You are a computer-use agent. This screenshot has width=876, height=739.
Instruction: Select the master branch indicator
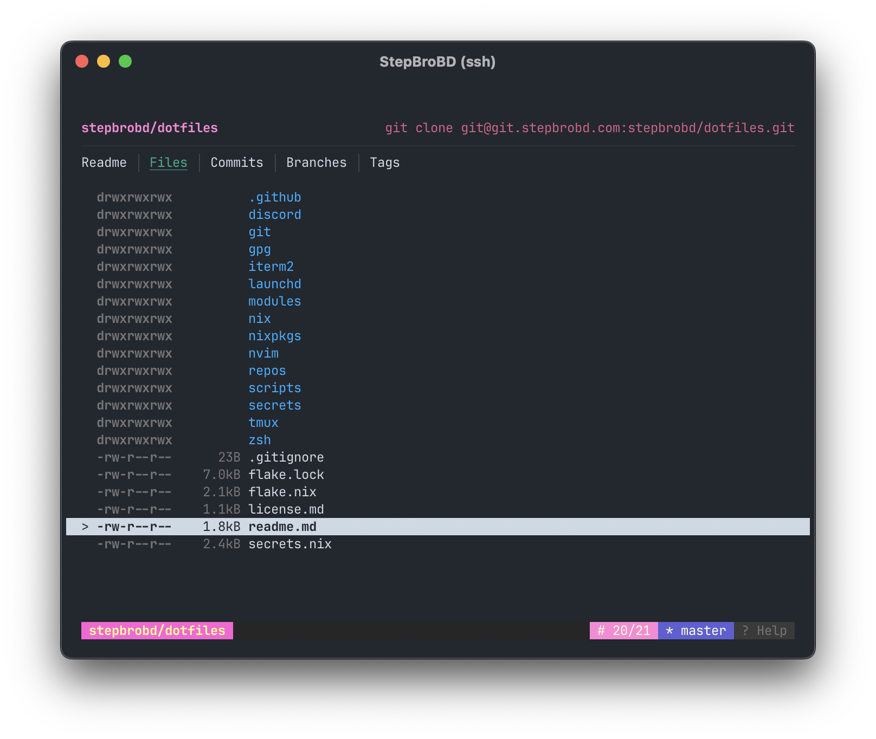[x=695, y=630]
